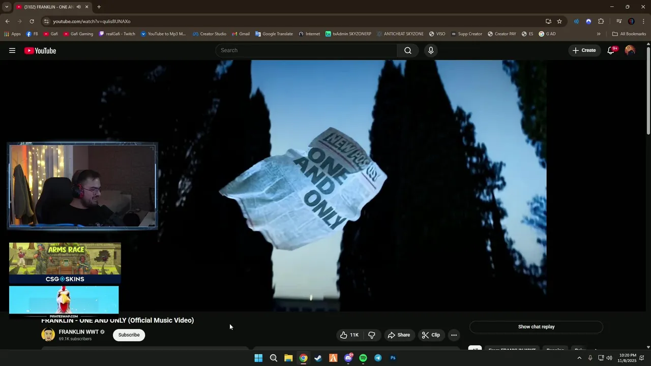Image resolution: width=651 pixels, height=366 pixels.
Task: Open Steam from the taskbar
Action: pyautogui.click(x=318, y=358)
